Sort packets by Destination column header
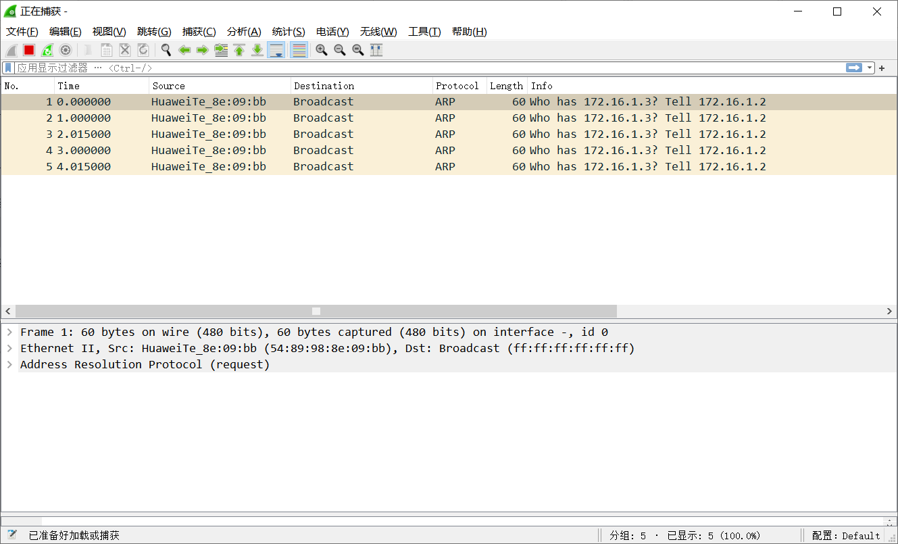Viewport: 898px width, 544px height. 361,86
